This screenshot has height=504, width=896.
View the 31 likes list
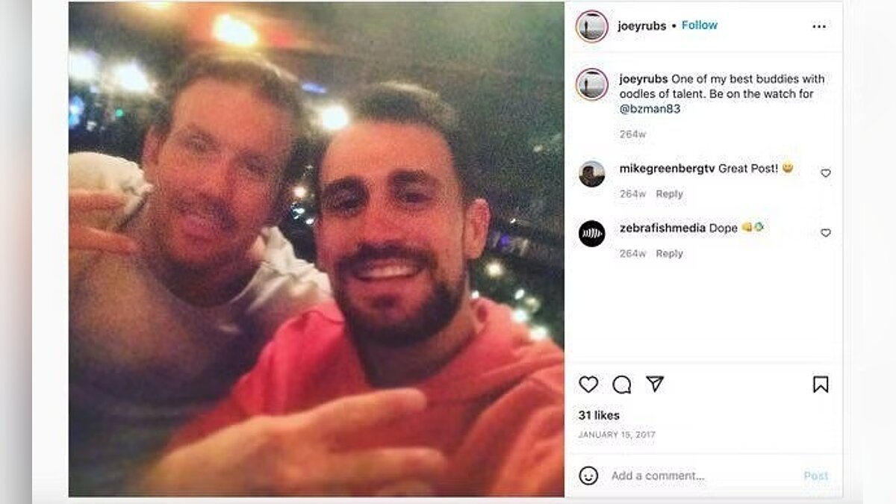click(599, 415)
